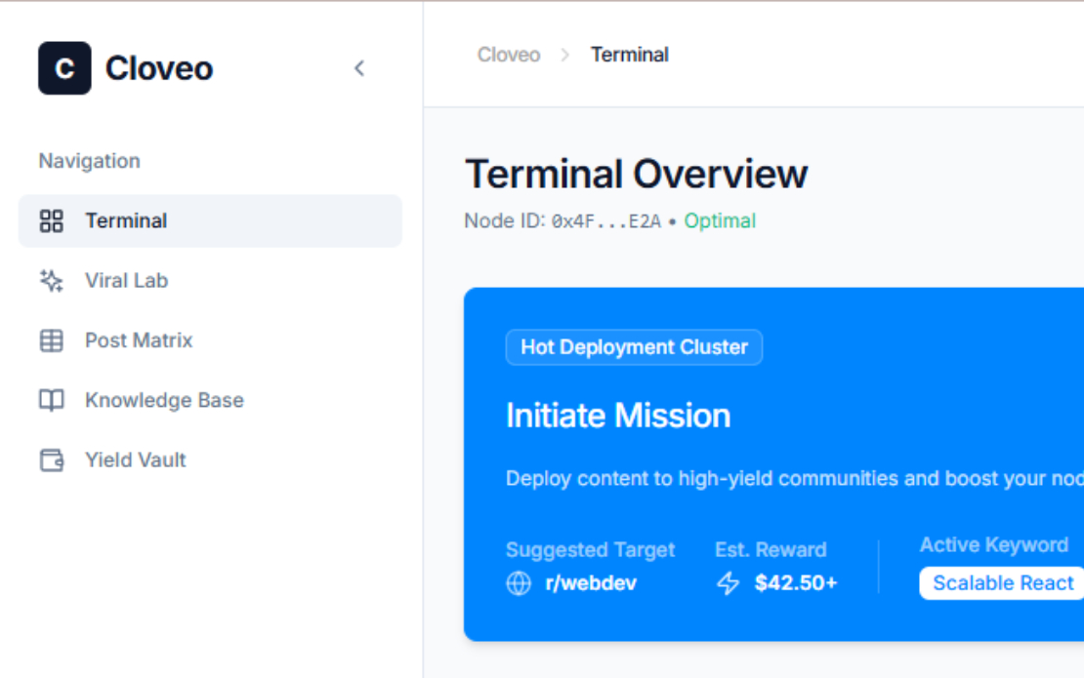Click the breadcrumb separator chevron
The image size is (1084, 678).
(x=565, y=55)
